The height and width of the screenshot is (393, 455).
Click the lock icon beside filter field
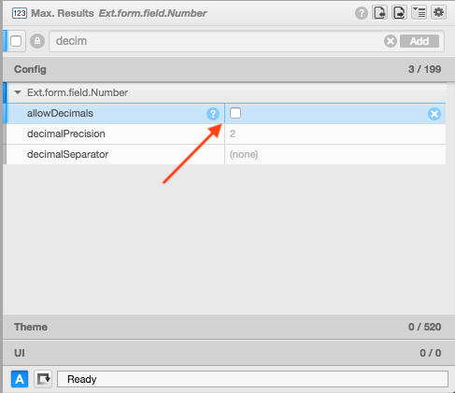point(37,41)
